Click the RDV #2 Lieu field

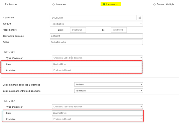point(97,113)
